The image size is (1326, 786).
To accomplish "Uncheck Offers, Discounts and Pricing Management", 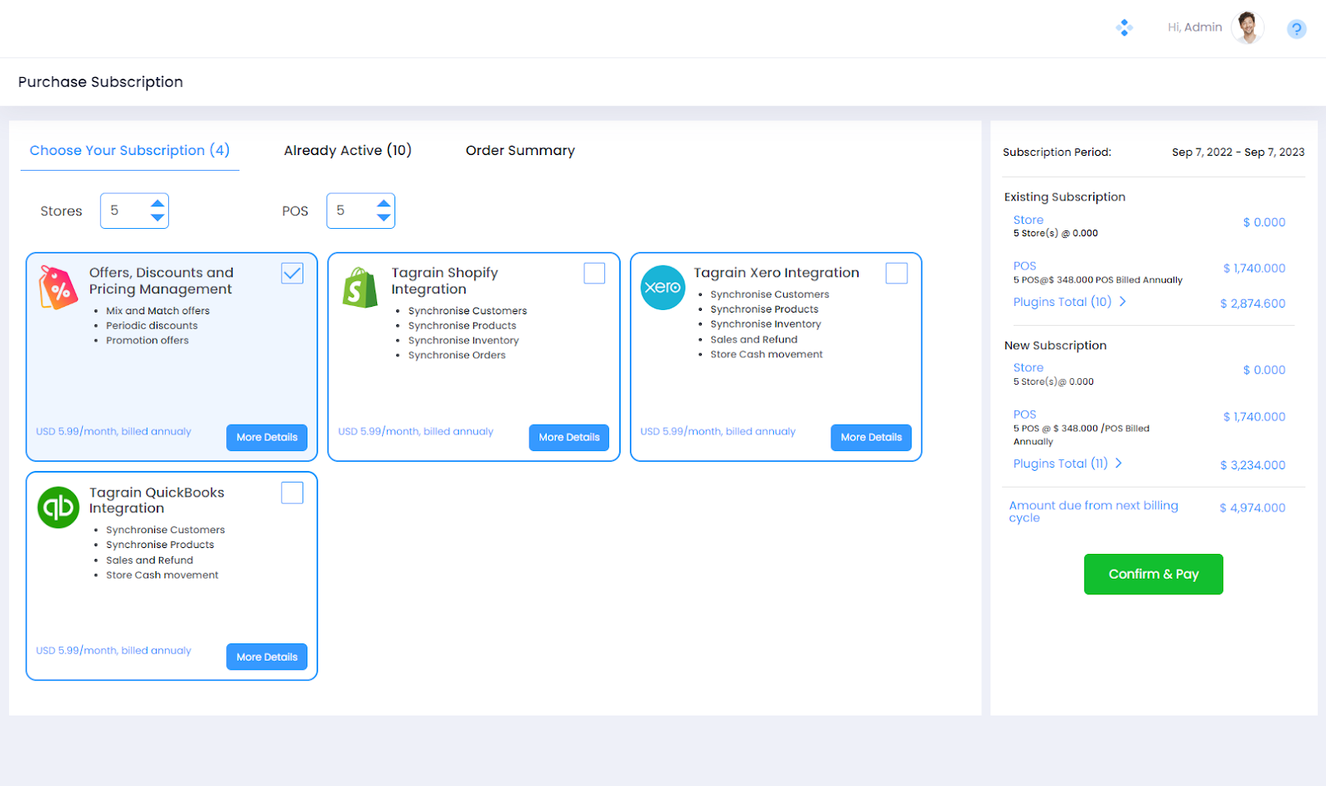I will coord(292,274).
